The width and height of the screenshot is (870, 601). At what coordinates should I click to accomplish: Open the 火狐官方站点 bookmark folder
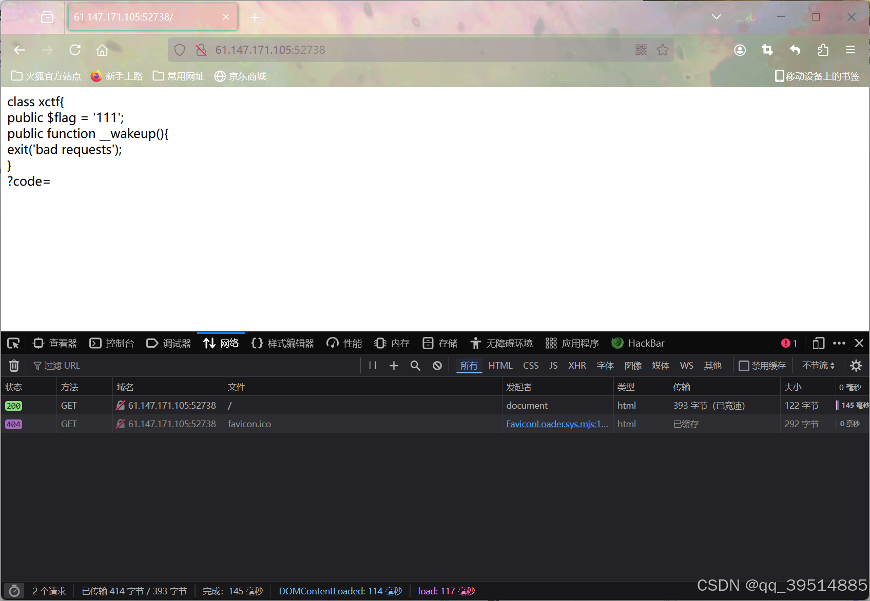(x=46, y=76)
